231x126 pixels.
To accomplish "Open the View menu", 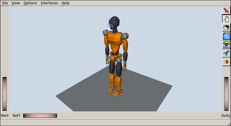I will click(15, 3).
